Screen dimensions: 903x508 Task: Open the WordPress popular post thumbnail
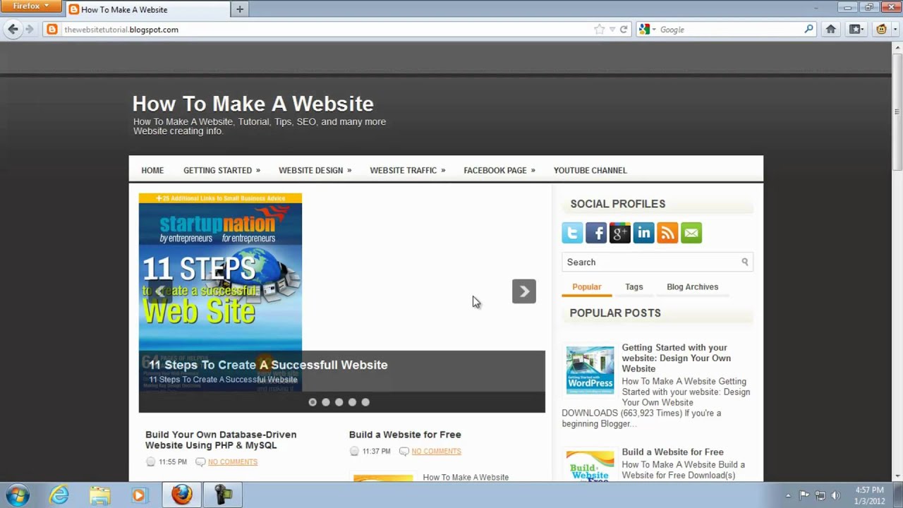pos(590,370)
